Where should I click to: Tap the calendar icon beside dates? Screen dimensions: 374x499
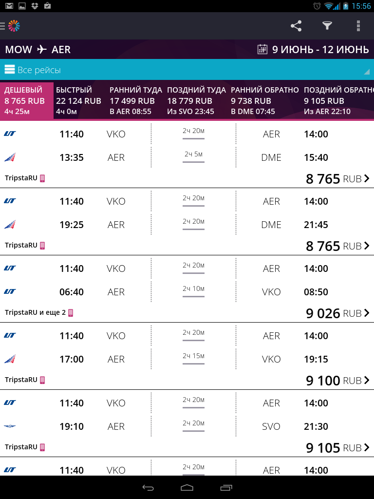coord(262,49)
